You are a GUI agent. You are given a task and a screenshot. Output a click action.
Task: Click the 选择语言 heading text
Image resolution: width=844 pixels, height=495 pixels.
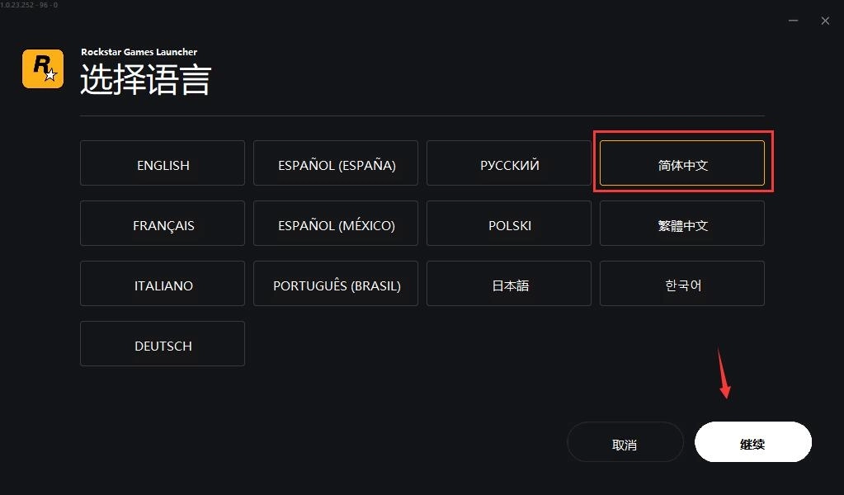point(146,81)
